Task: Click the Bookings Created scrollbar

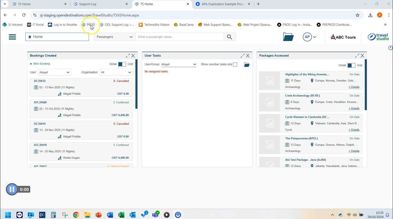Action: click(x=136, y=84)
